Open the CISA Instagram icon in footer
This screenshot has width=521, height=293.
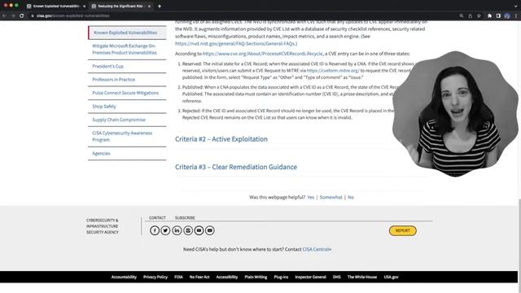(x=188, y=230)
